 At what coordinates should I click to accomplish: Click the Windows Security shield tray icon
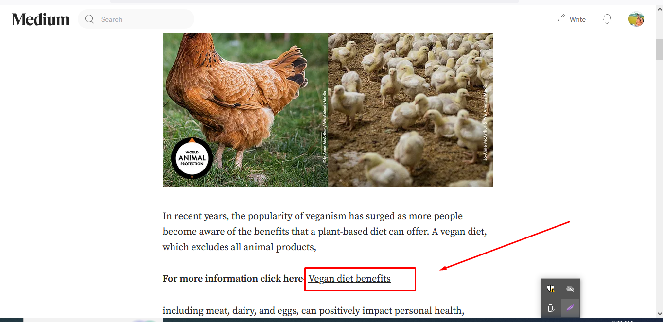[x=551, y=289]
